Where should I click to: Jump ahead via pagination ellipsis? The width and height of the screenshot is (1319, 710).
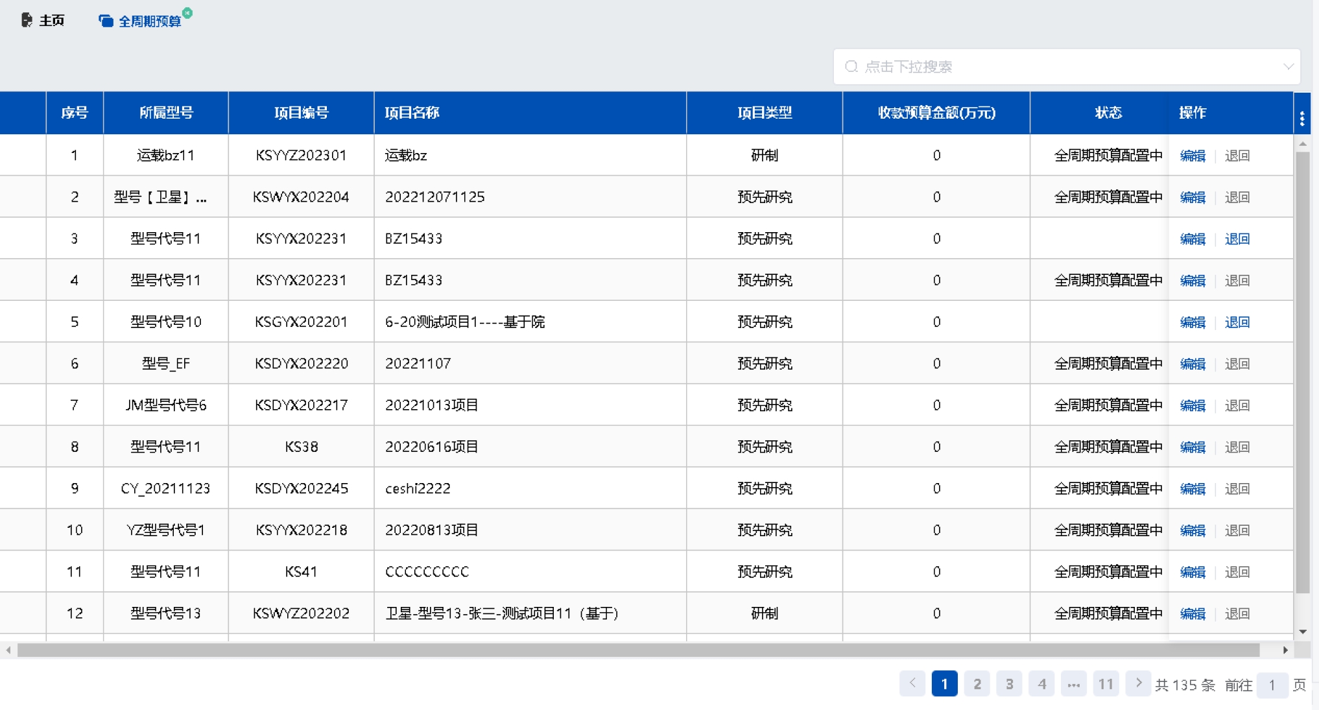pos(1073,684)
